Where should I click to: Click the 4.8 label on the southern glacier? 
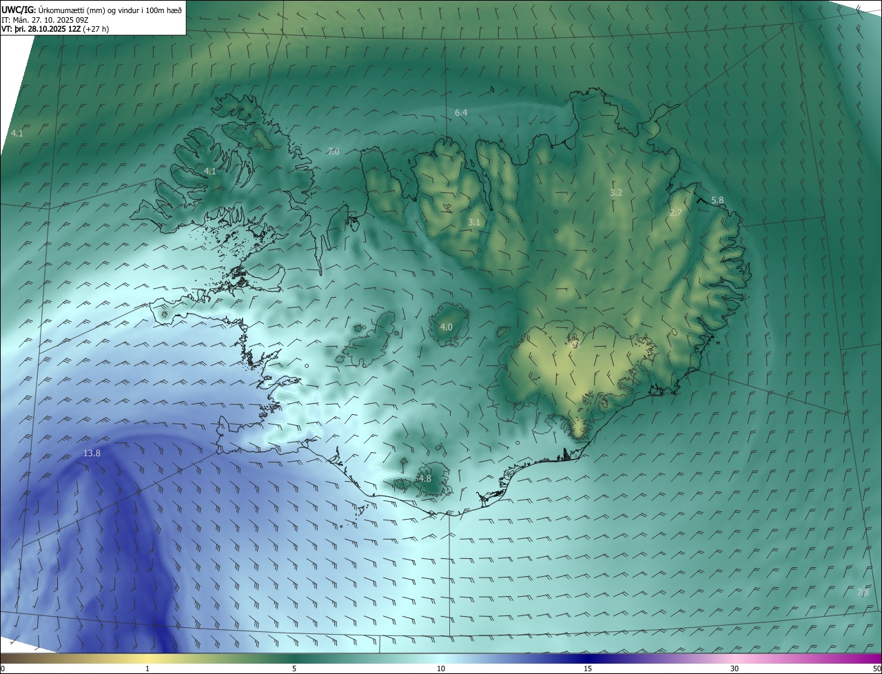pyautogui.click(x=424, y=478)
